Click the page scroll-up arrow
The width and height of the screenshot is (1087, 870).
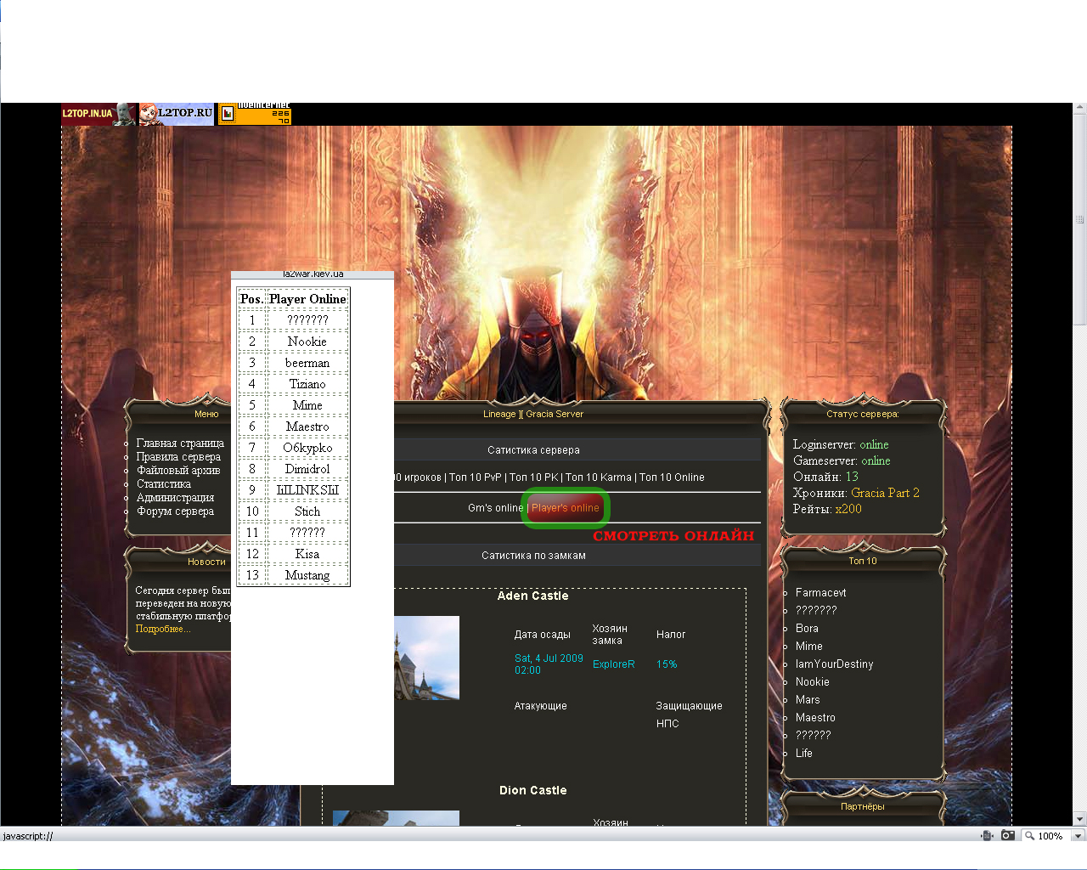[1079, 109]
